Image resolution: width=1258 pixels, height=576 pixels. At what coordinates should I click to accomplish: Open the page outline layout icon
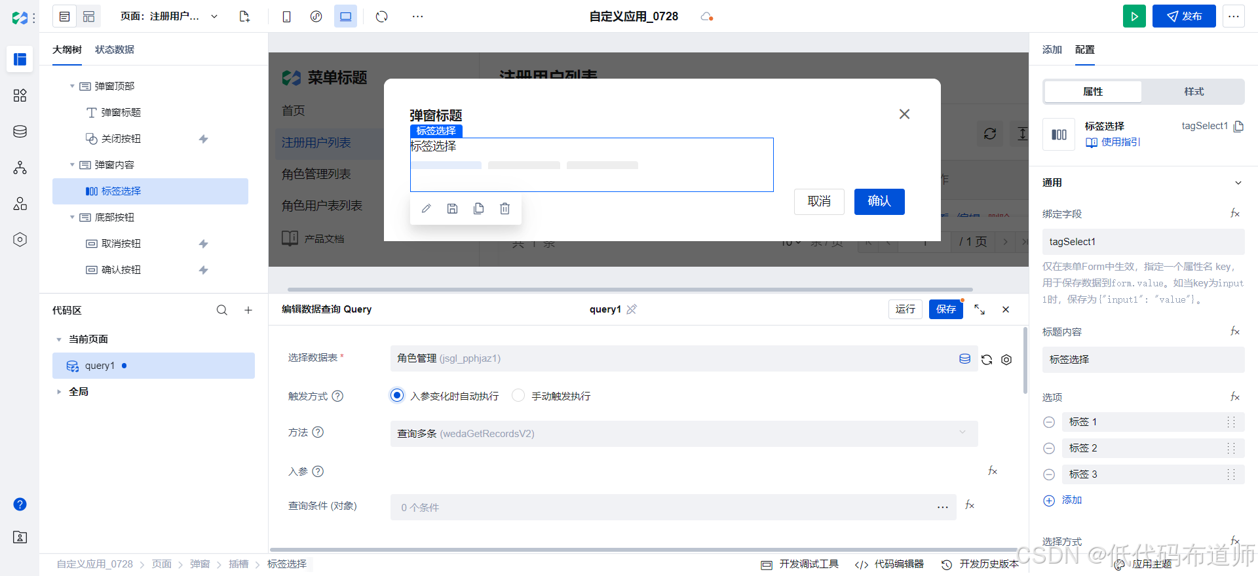click(x=64, y=16)
